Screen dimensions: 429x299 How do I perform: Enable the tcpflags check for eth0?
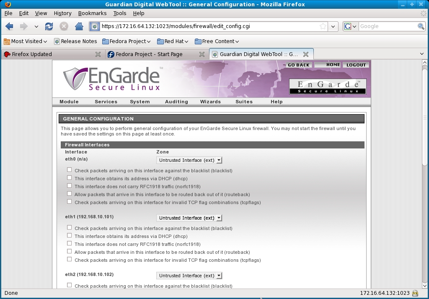[x=69, y=202]
